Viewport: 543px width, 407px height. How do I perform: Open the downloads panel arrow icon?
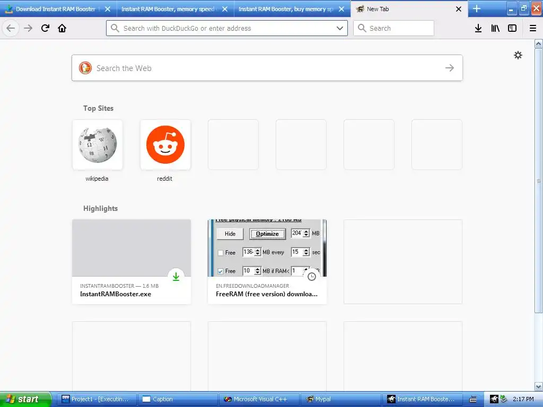coord(478,28)
